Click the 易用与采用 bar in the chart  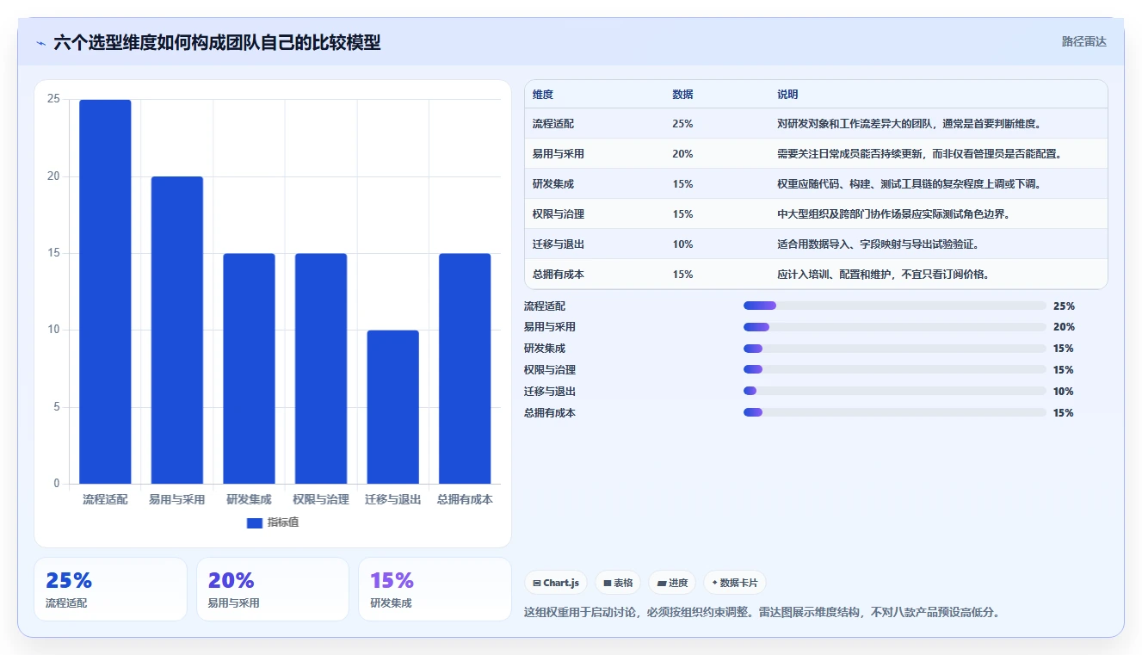[177, 330]
